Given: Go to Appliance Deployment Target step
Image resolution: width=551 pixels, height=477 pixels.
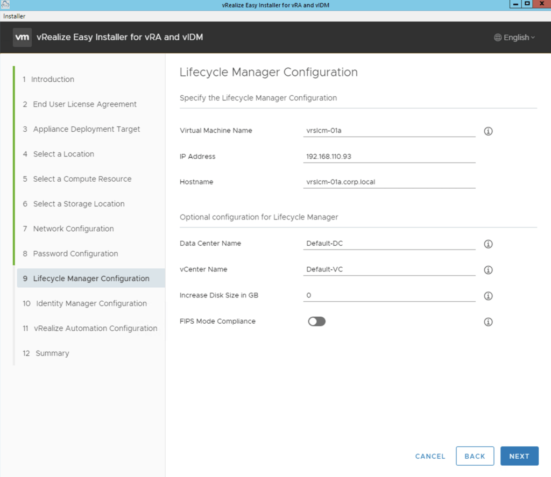Looking at the screenshot, I should point(81,129).
